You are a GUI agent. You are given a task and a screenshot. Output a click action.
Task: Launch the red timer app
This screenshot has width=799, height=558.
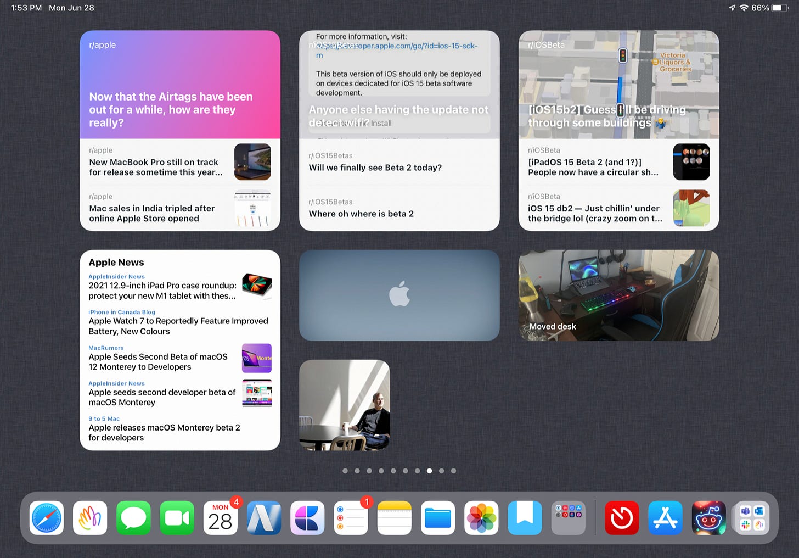(622, 518)
